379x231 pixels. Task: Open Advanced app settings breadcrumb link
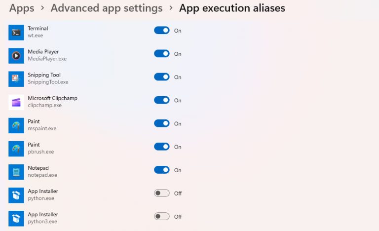point(107,8)
